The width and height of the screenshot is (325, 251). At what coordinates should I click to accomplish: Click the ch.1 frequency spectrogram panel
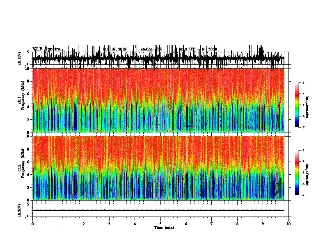click(158, 100)
